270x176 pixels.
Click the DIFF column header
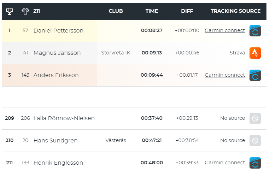(x=187, y=11)
